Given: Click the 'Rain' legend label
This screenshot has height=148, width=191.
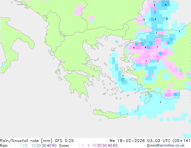Looking at the screenshot, I should [4, 146].
